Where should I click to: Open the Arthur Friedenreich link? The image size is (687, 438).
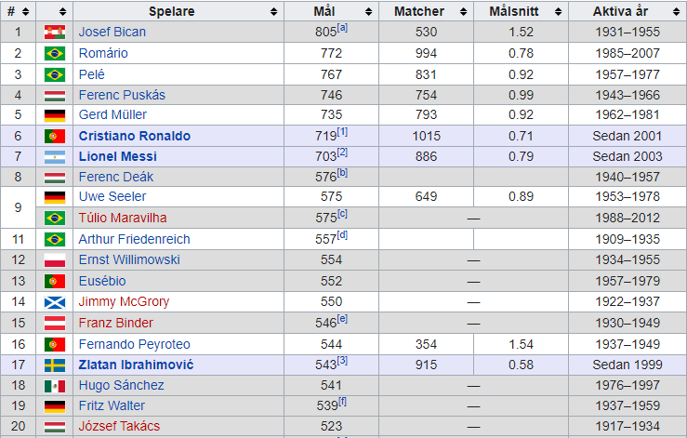(134, 239)
